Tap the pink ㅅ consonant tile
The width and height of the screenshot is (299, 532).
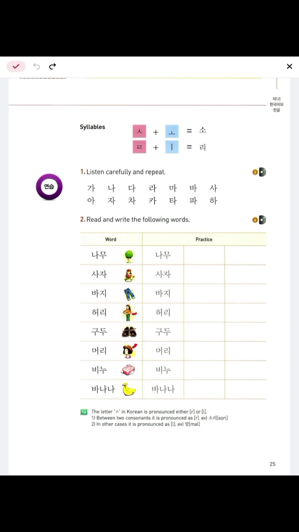pyautogui.click(x=139, y=131)
